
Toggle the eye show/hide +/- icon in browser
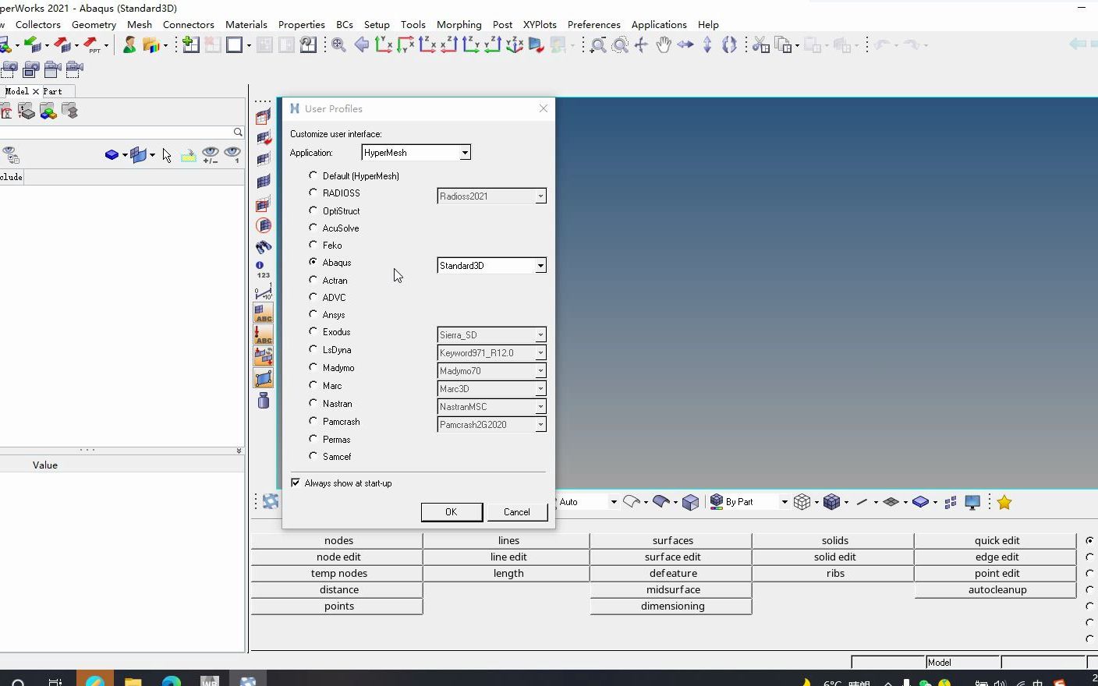[x=211, y=155]
